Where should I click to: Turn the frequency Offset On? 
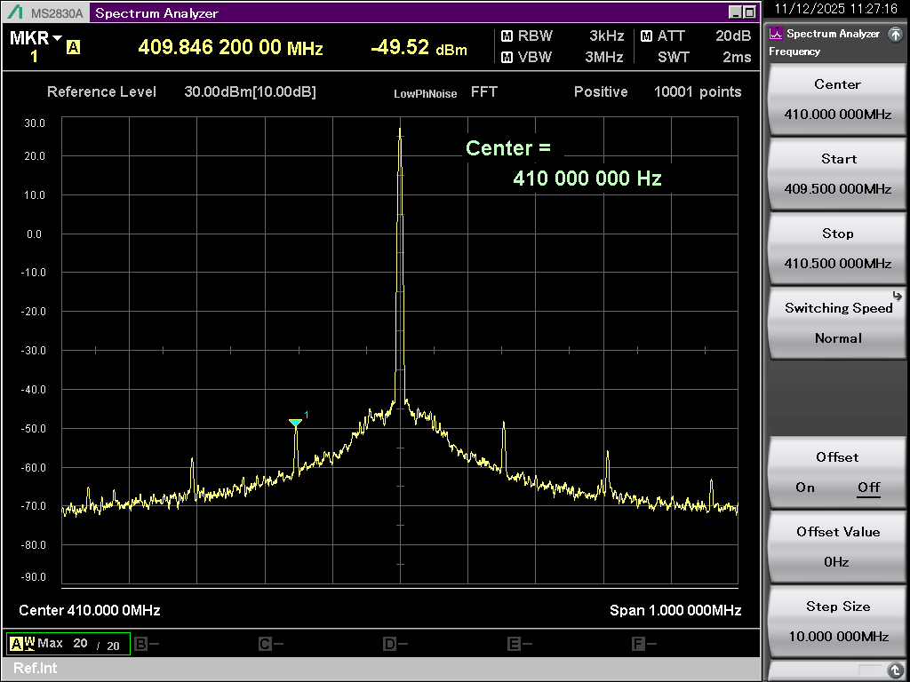[806, 488]
